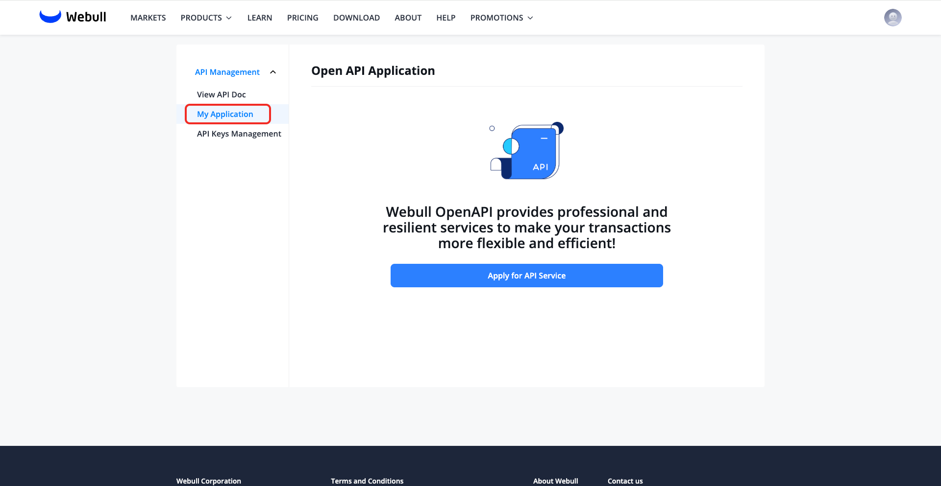Click the Webull logo
The image size is (941, 486).
pyautogui.click(x=73, y=17)
